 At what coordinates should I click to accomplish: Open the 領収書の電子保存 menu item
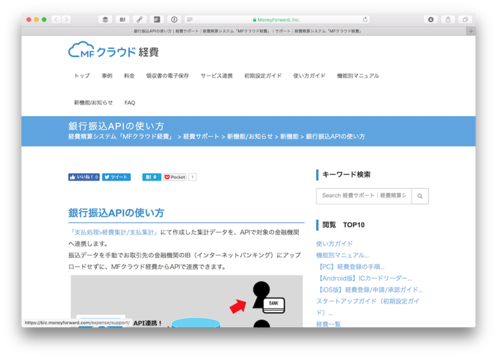[167, 76]
